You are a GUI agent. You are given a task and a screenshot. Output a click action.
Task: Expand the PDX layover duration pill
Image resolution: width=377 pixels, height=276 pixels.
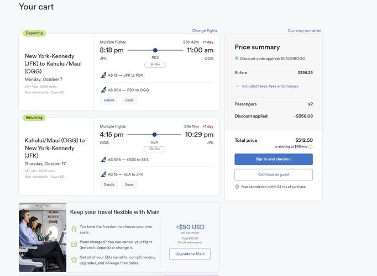[x=155, y=65]
